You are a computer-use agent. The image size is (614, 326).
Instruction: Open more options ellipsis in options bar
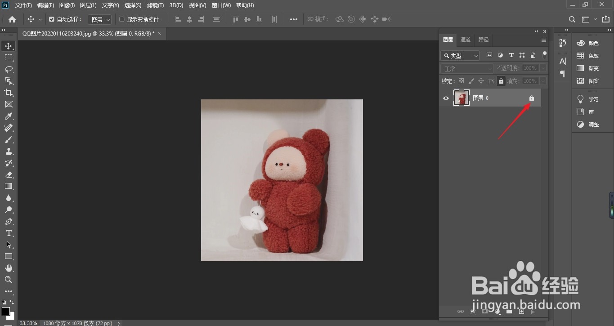[x=294, y=19]
